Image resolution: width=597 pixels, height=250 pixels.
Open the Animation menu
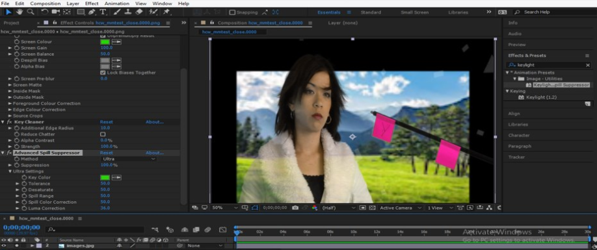pos(116,3)
